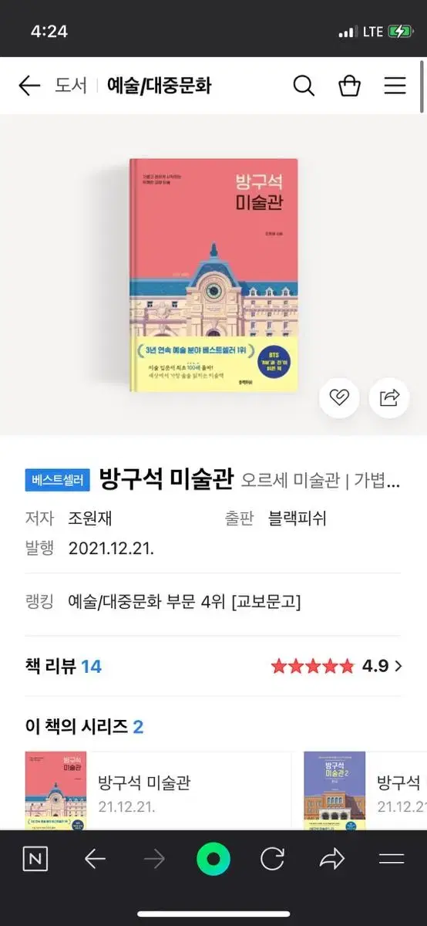The width and height of the screenshot is (427, 926).
Task: Select 도서 breadcrumb in header
Action: point(70,86)
